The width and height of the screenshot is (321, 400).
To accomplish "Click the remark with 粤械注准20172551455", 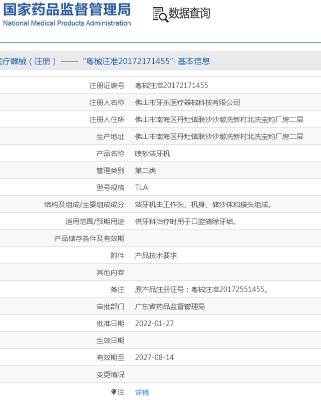I will point(202,289).
